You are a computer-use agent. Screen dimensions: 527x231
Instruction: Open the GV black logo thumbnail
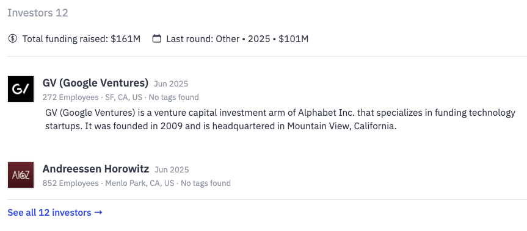tap(21, 89)
